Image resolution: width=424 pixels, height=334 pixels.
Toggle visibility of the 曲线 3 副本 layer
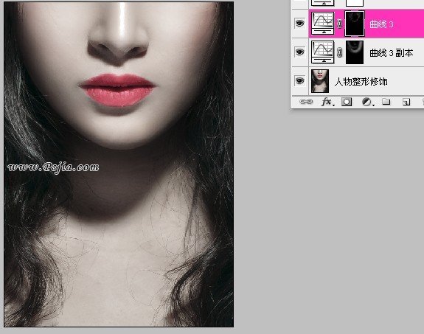click(299, 52)
